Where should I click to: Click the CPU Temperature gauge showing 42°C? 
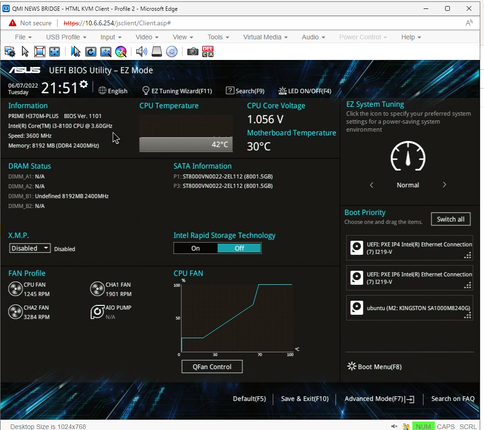click(x=186, y=144)
